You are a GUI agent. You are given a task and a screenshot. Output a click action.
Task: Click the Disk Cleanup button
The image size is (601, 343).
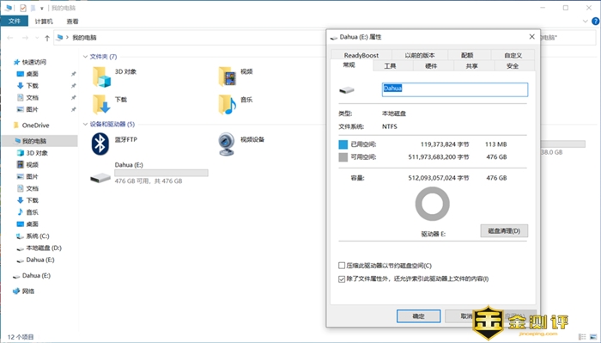tap(504, 231)
